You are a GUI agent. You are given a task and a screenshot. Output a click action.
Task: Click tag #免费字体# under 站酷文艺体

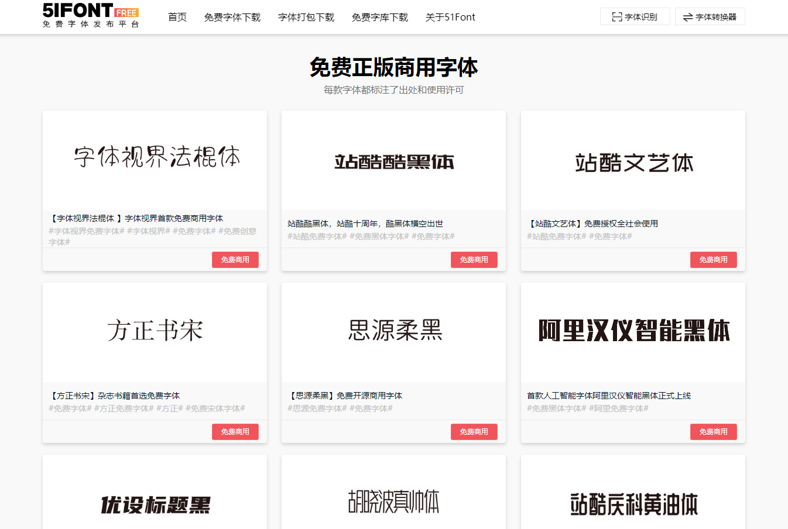[611, 236]
